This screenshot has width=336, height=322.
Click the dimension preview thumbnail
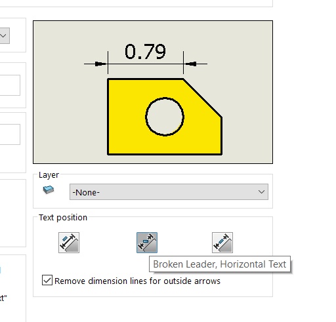tap(153, 92)
